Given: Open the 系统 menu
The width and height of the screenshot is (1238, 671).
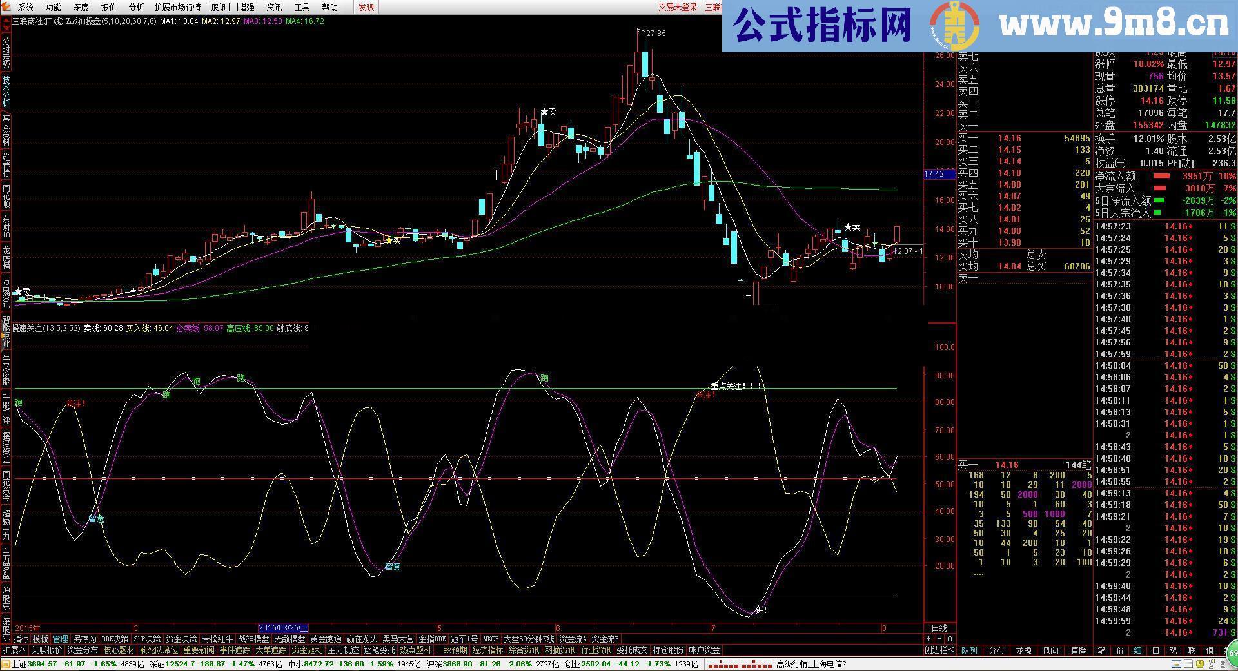Looking at the screenshot, I should 26,7.
